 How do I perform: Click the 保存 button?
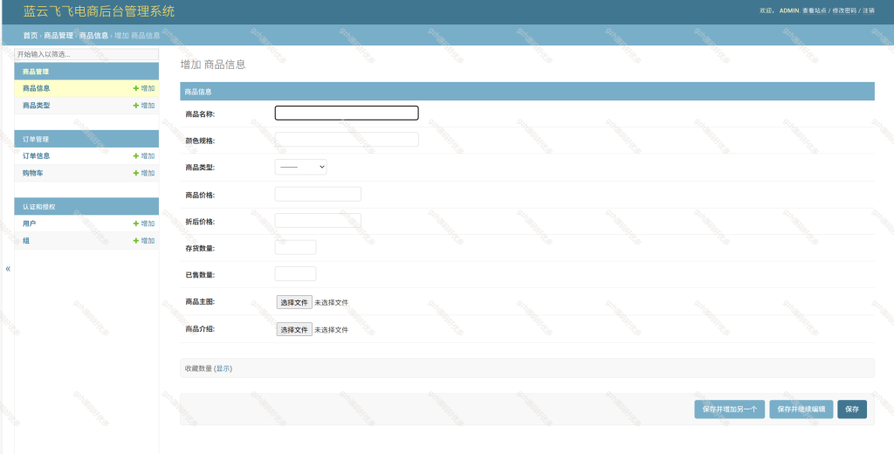852,409
